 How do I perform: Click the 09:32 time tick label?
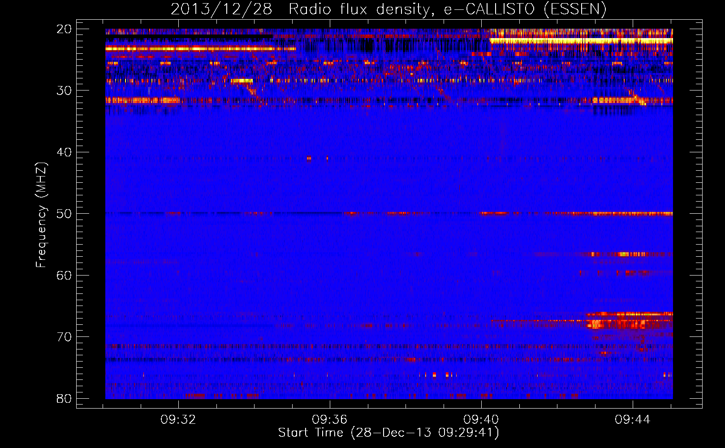click(178, 420)
